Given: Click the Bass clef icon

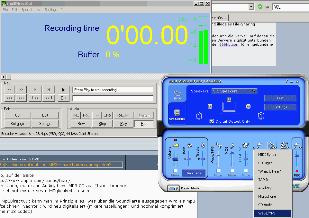Looking at the screenshot, I should pyautogui.click(x=190, y=146).
